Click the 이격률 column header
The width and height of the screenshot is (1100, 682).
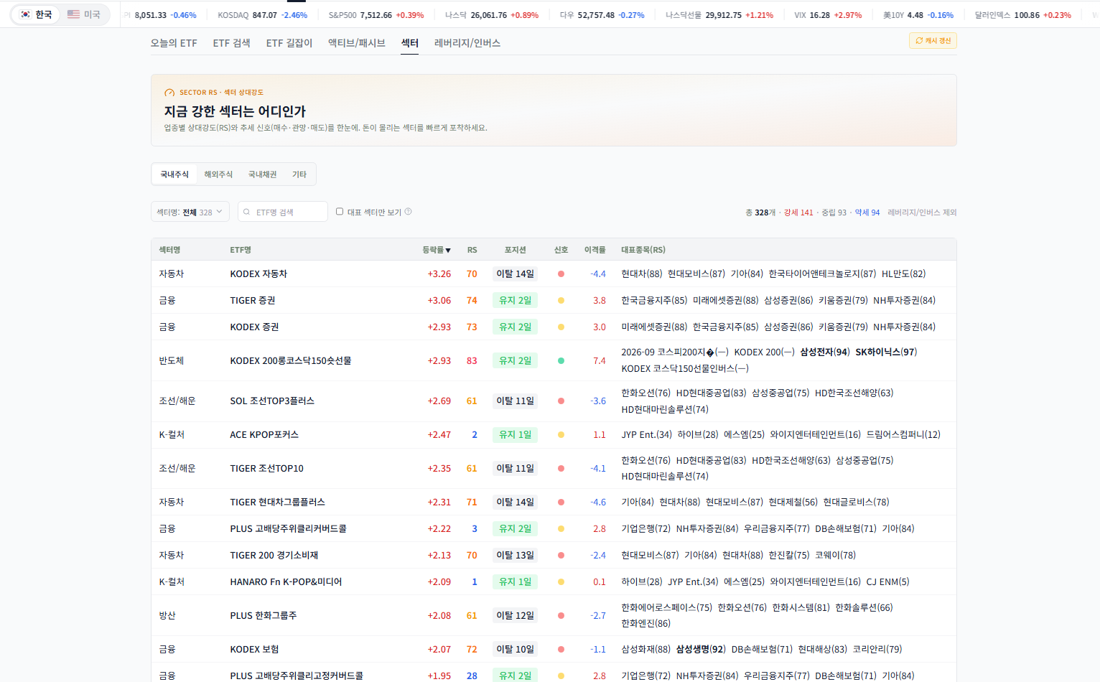[x=595, y=250]
